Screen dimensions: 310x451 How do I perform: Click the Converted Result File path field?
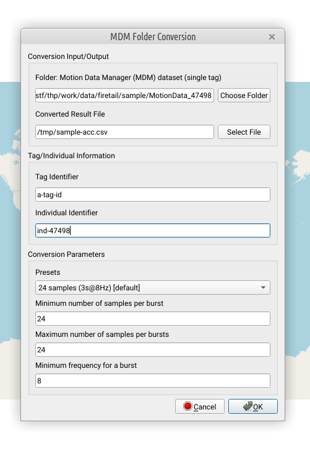[124, 132]
